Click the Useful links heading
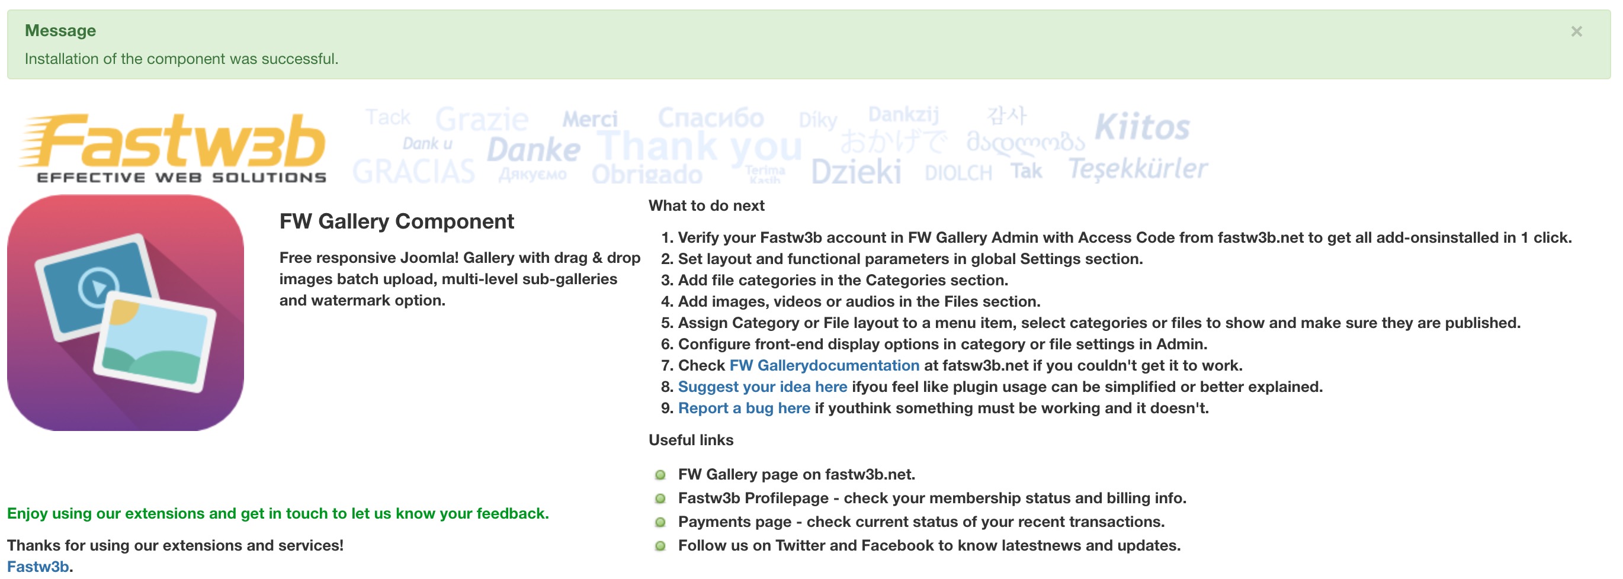The height and width of the screenshot is (579, 1623). tap(691, 440)
